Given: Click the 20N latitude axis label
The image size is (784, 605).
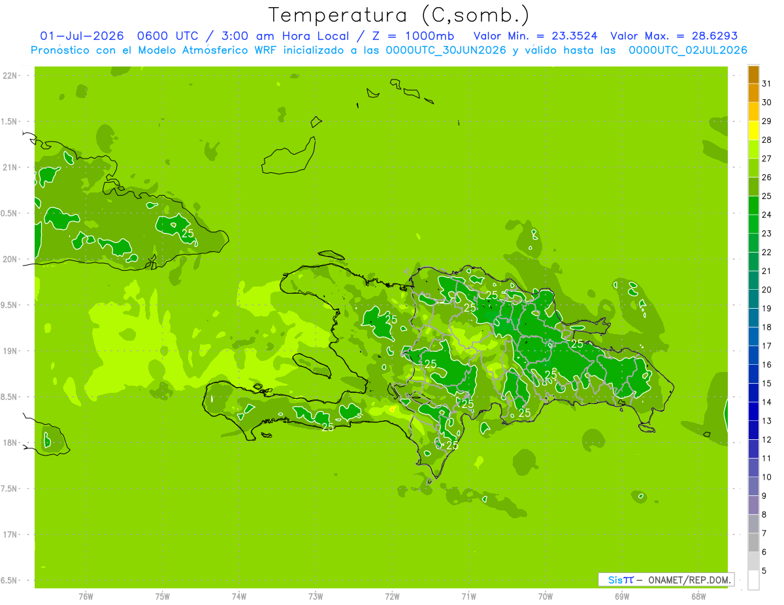Looking at the screenshot, I should [10, 259].
